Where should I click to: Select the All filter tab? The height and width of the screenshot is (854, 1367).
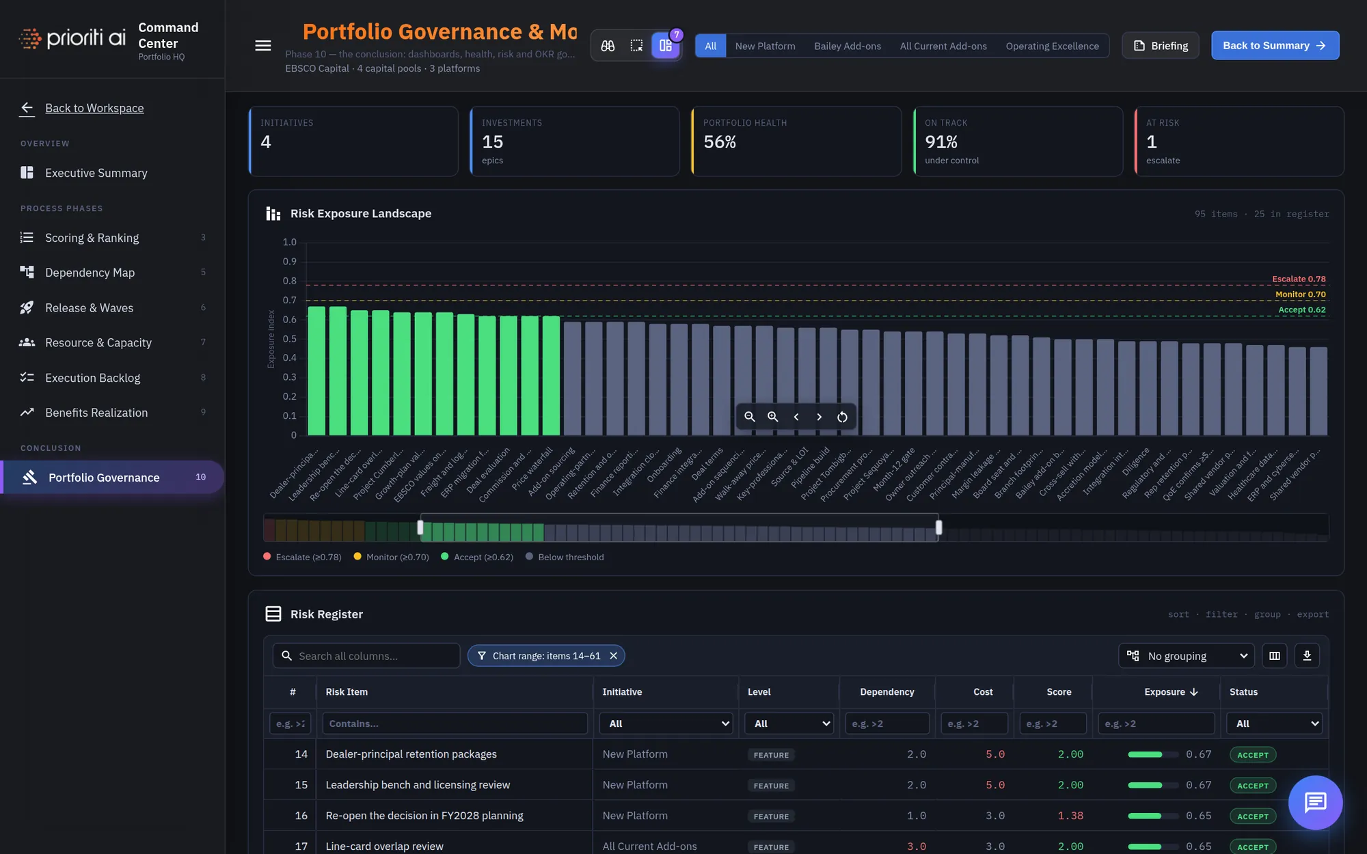711,46
